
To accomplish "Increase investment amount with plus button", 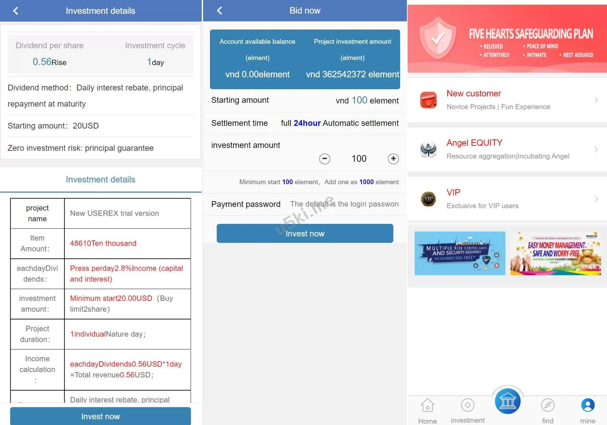I will click(393, 159).
